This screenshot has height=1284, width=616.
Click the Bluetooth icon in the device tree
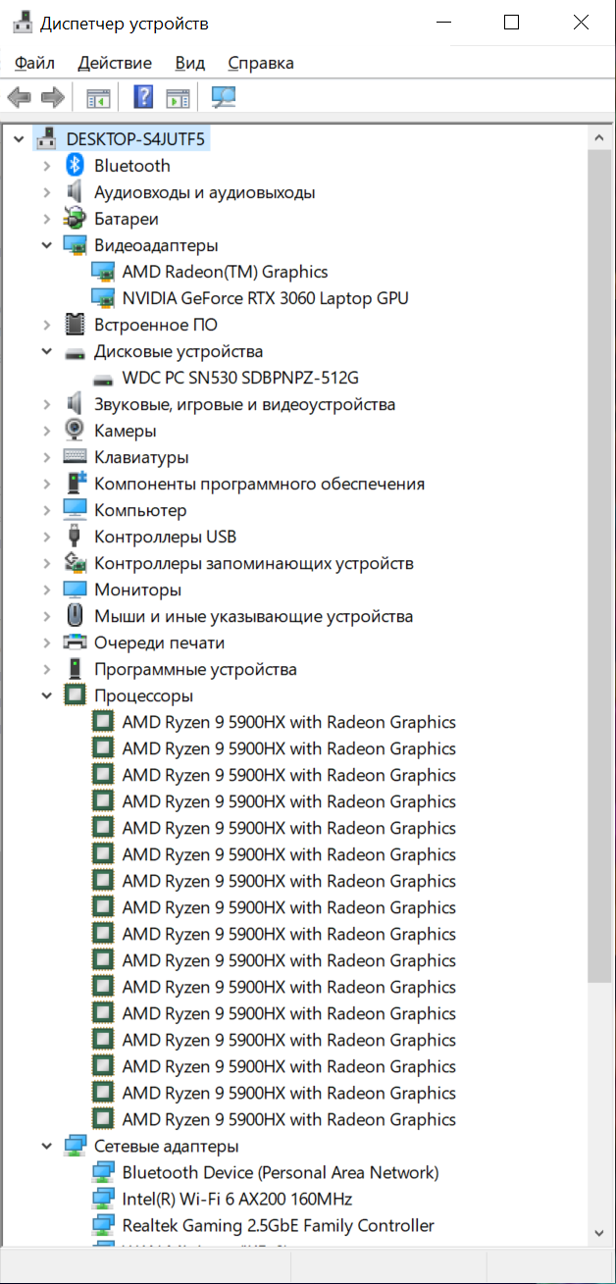pos(75,166)
